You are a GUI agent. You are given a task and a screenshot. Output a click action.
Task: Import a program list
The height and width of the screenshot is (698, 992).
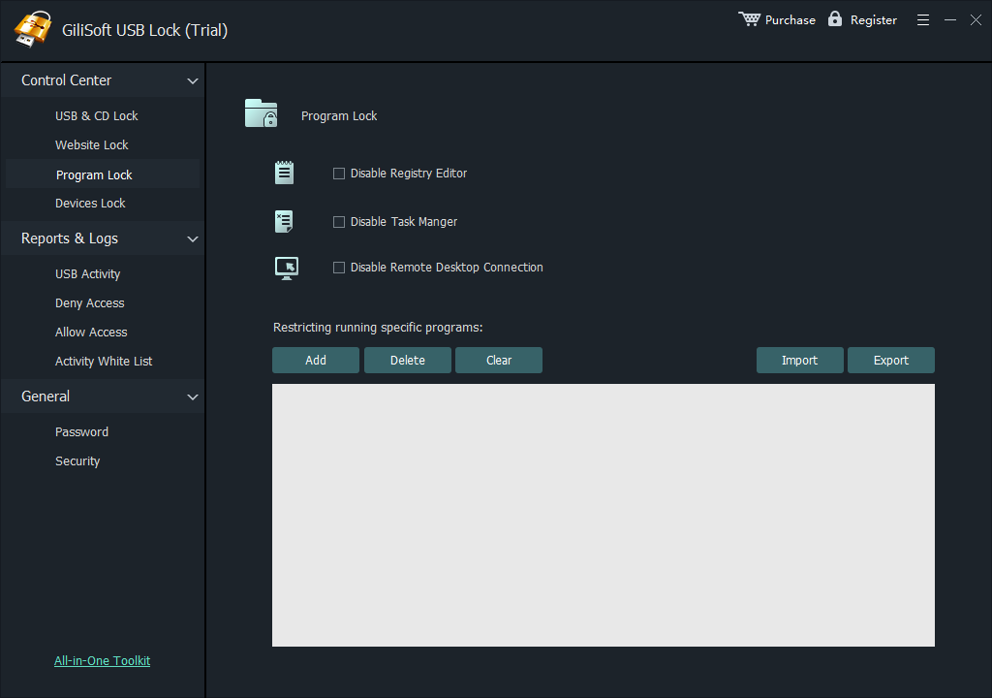799,361
